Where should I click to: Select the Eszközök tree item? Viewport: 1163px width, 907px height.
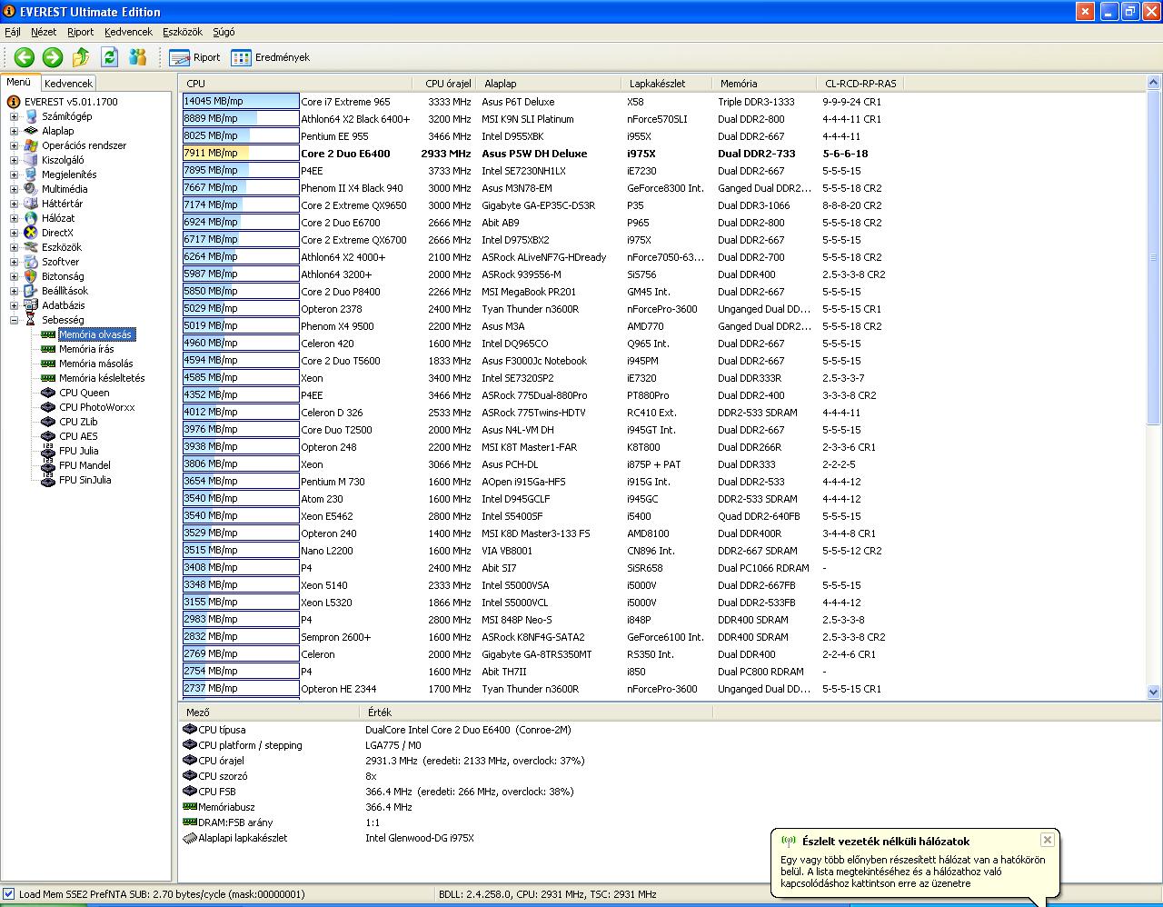[61, 247]
